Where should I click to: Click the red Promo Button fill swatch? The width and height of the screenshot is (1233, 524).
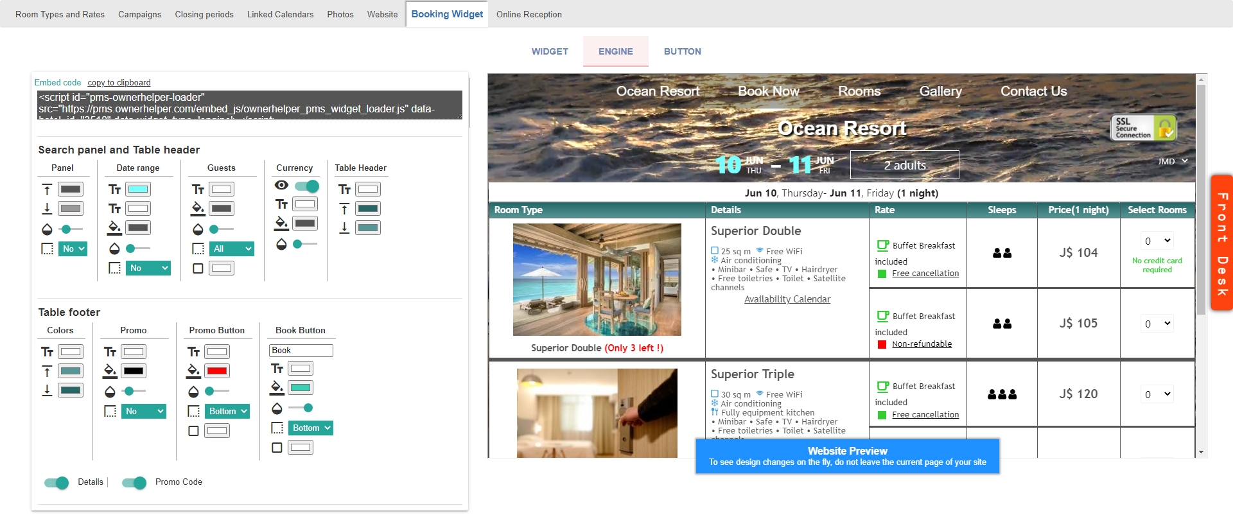[217, 371]
